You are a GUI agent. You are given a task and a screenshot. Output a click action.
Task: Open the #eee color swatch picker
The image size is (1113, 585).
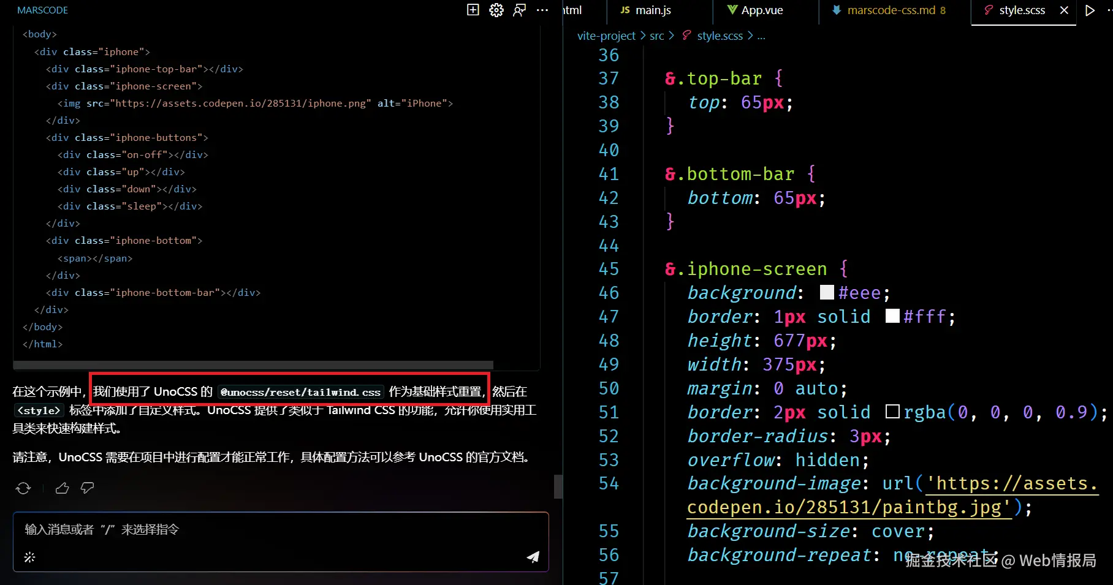pyautogui.click(x=827, y=293)
